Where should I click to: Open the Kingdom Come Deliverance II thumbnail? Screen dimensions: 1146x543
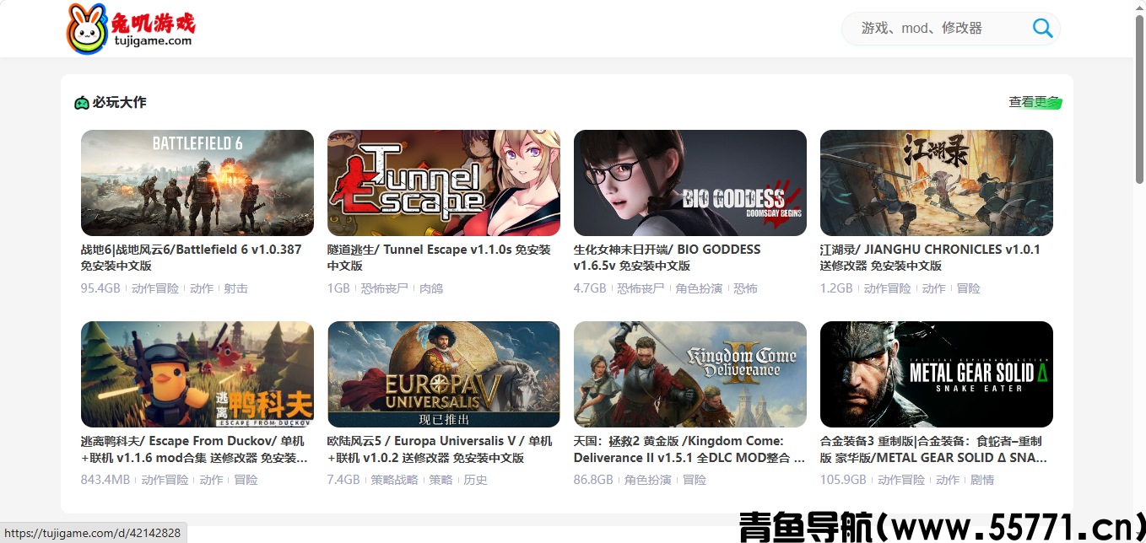(690, 374)
